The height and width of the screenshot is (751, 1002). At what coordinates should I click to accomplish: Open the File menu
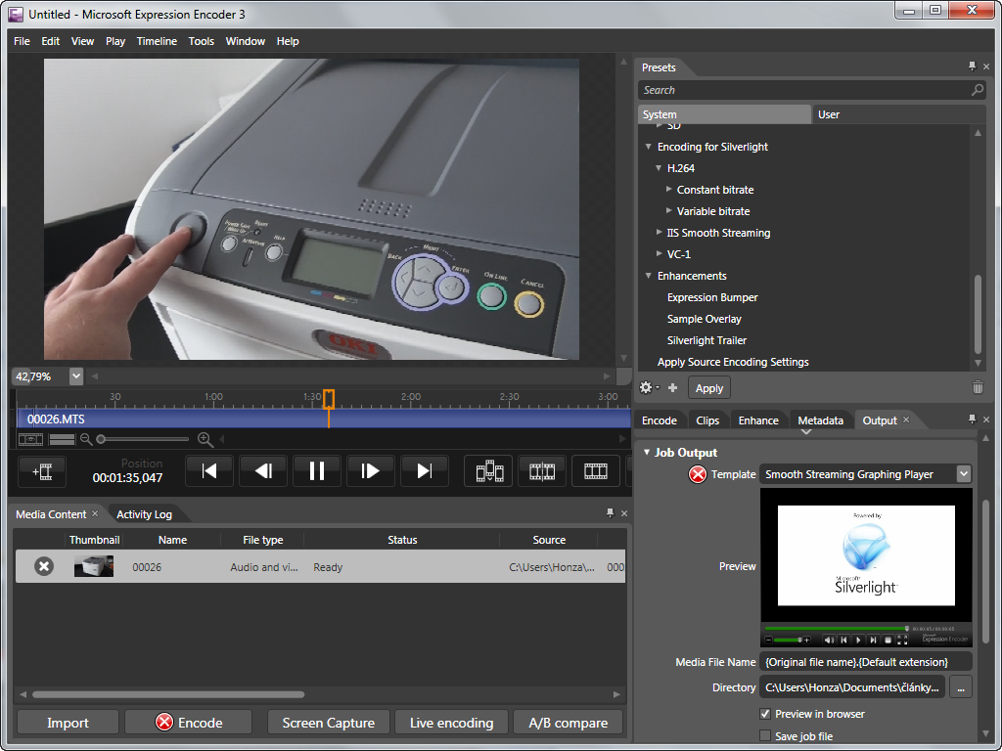(x=22, y=41)
